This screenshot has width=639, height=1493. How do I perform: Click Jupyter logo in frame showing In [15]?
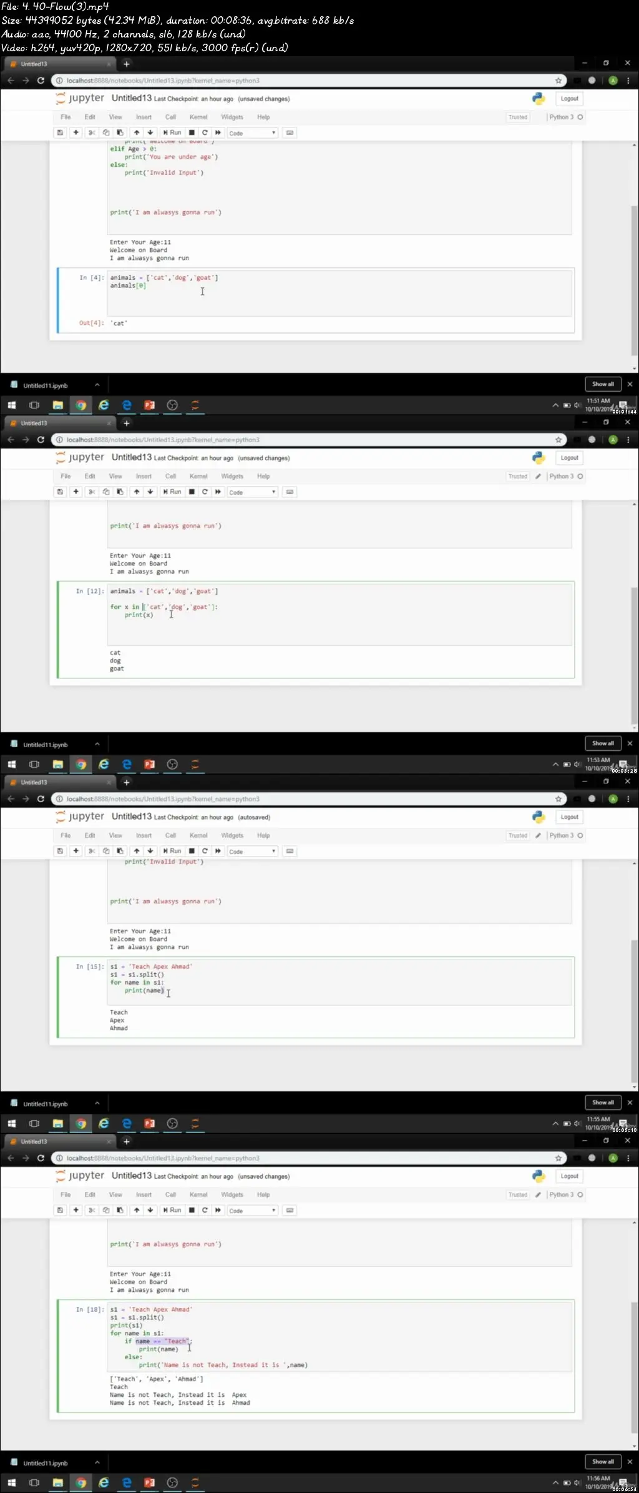pyautogui.click(x=80, y=816)
